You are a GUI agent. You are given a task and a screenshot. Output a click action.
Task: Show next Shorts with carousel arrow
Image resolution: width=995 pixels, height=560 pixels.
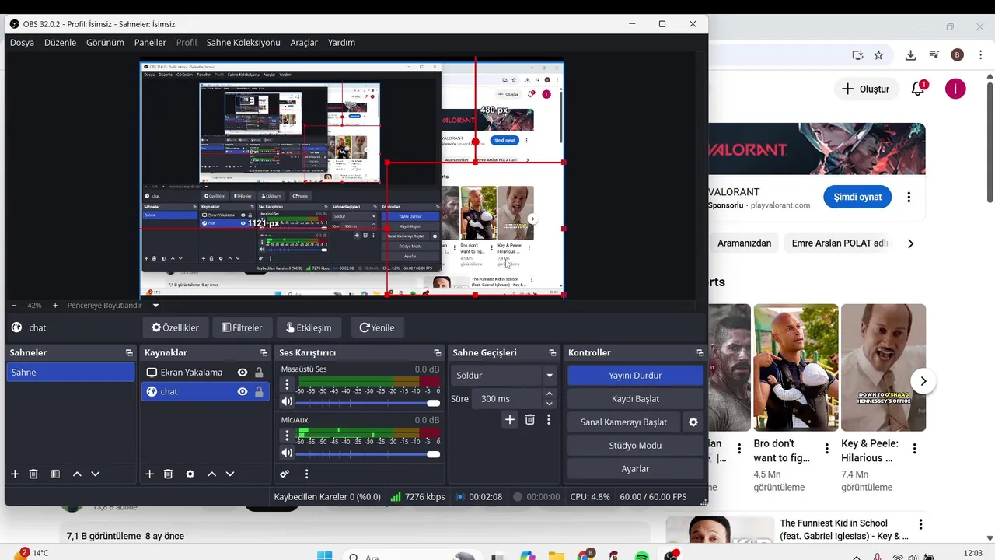coord(923,381)
